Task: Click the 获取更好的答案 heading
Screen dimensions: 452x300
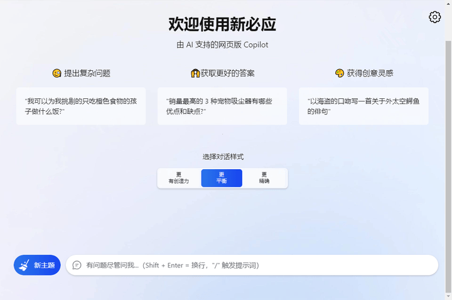Action: coord(227,73)
